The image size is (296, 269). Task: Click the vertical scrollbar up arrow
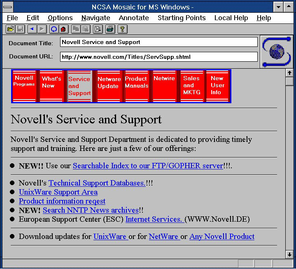pyautogui.click(x=289, y=73)
